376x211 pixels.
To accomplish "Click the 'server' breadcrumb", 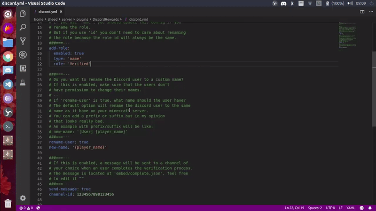I will coord(67,19).
